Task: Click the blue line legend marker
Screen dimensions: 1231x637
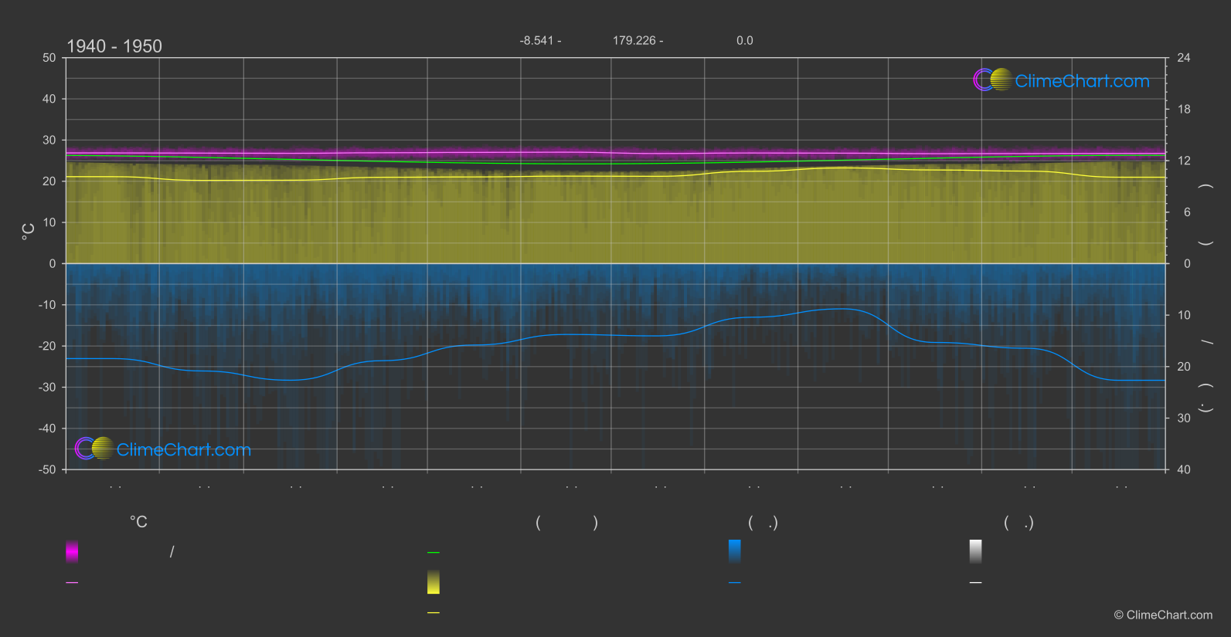Action: (735, 583)
